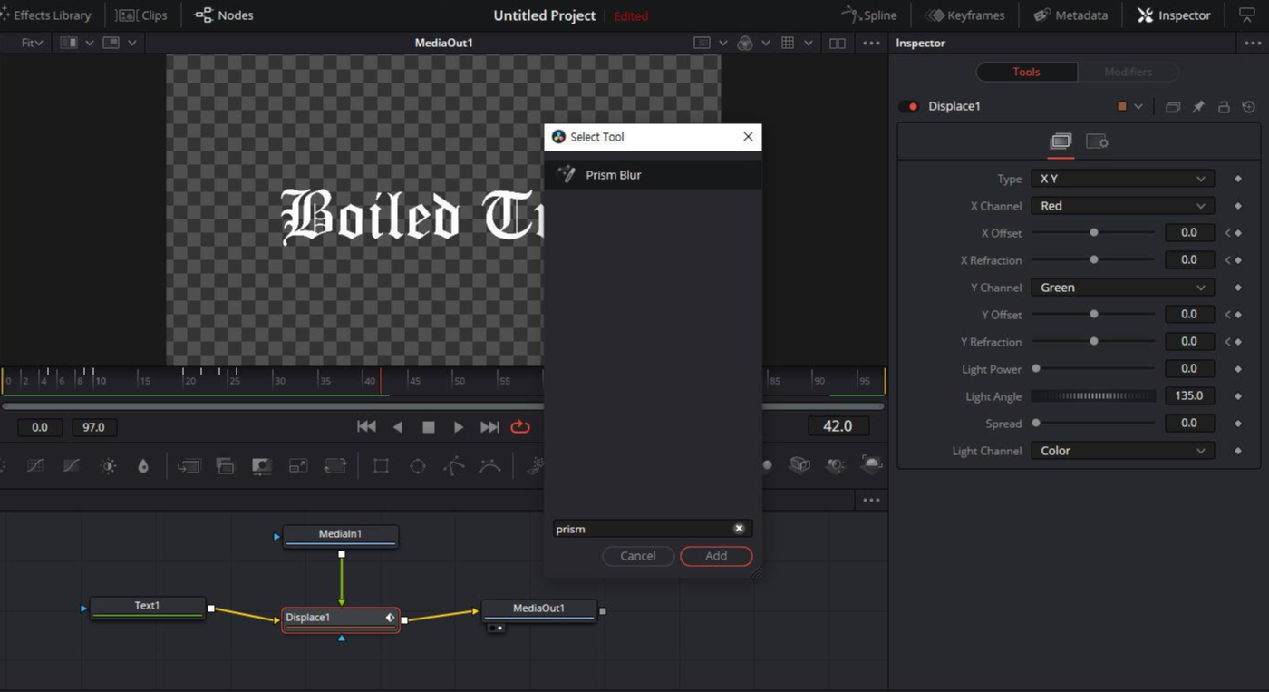Add a Transform node from toolbar
Screen dimensions: 1269x692
(335, 466)
